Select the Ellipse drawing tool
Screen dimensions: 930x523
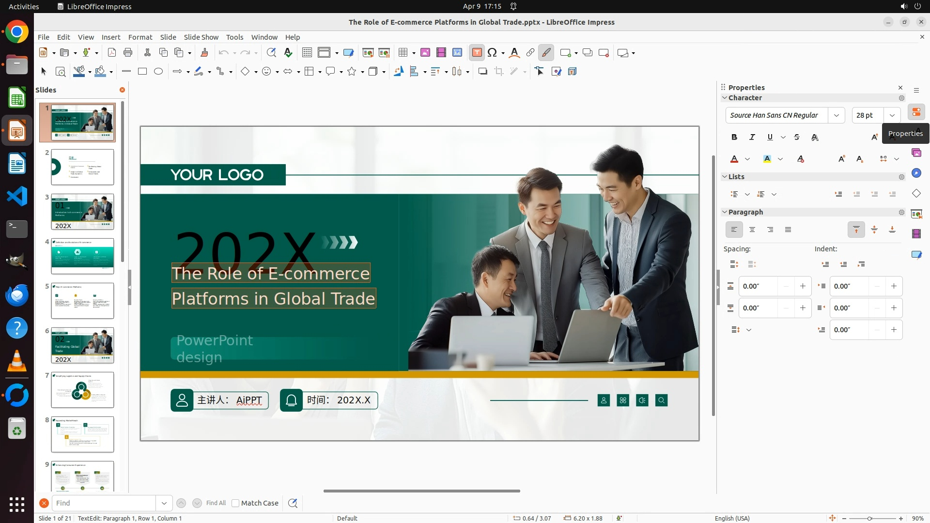[158, 72]
